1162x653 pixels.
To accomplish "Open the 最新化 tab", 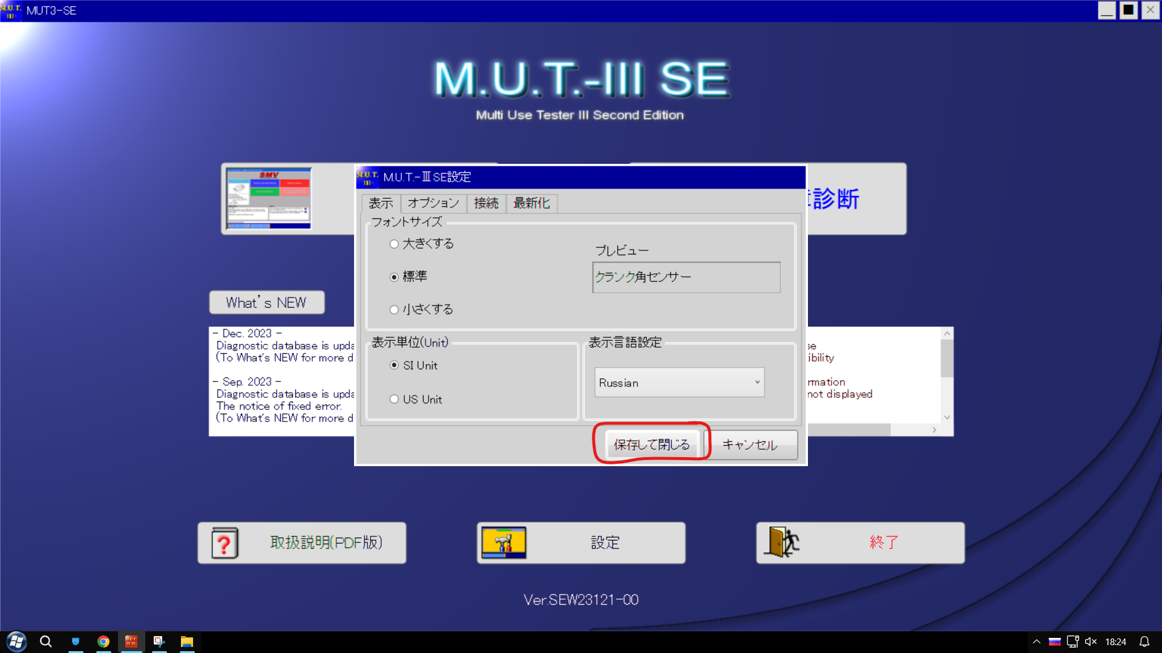I will coord(531,203).
